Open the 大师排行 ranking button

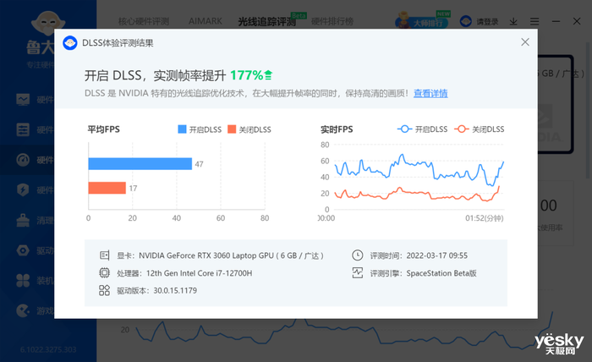[422, 21]
